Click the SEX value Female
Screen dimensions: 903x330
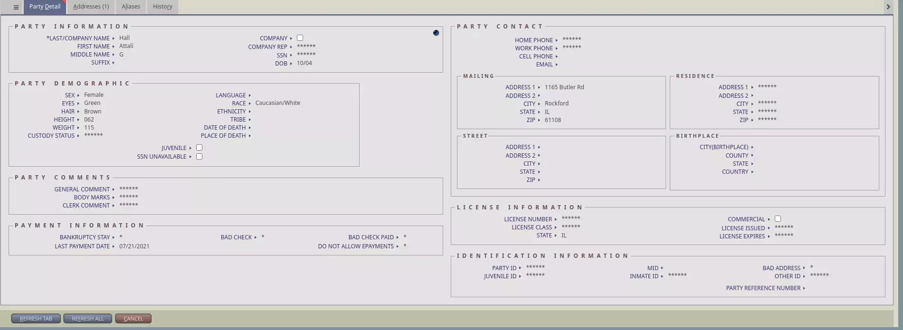94,95
